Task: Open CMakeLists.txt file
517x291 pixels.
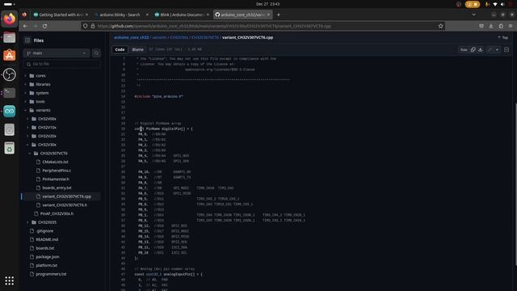Action: click(55, 162)
